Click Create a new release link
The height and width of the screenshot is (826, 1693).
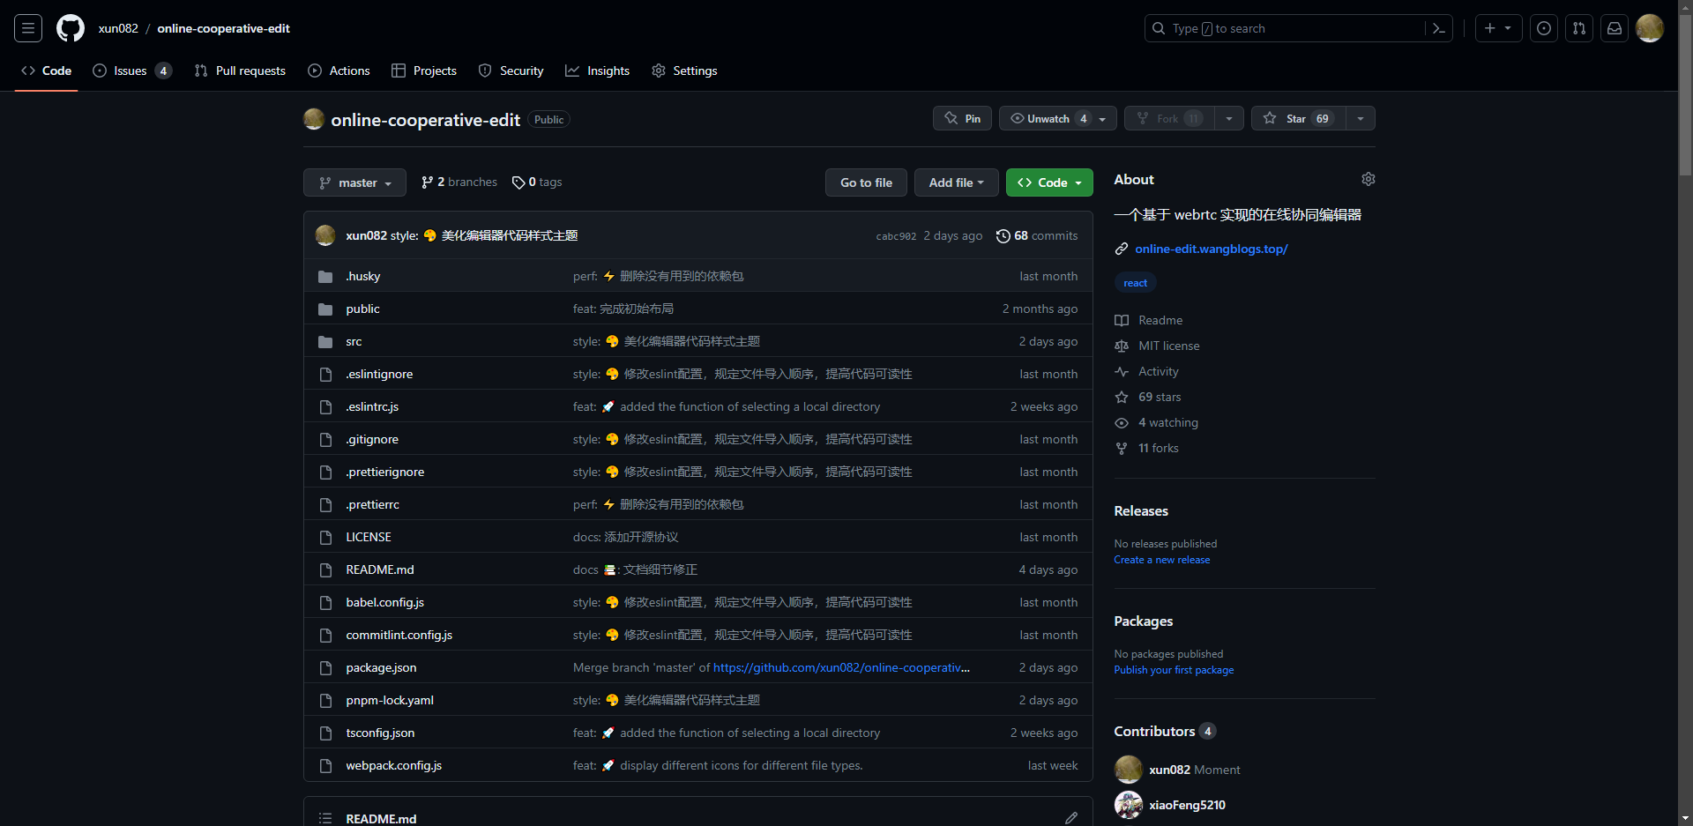[1161, 560]
